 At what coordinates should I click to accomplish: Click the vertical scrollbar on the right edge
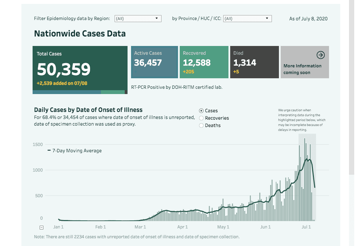(351, 88)
